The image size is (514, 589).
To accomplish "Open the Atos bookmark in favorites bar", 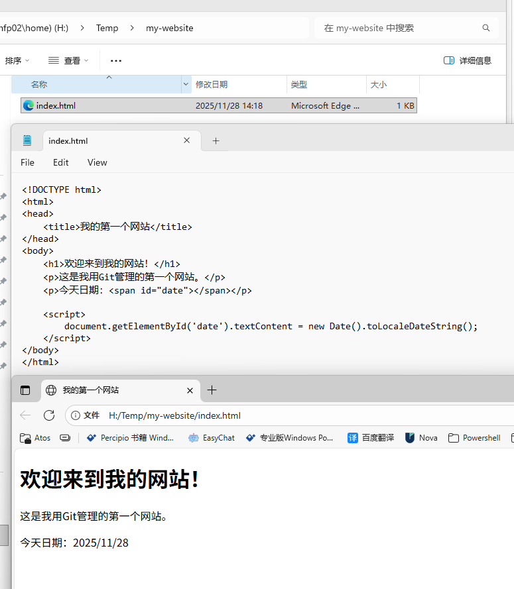I will coord(35,438).
